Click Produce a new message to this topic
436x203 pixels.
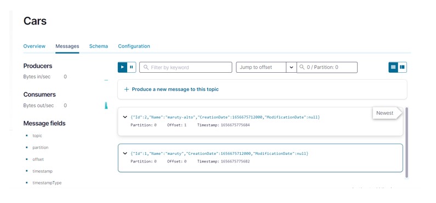[x=175, y=89]
